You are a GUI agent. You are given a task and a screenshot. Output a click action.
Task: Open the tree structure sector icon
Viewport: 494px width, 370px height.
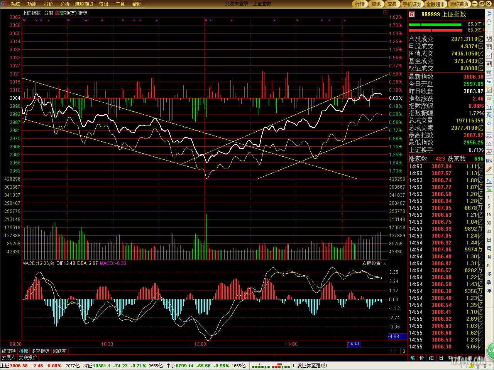(489, 90)
